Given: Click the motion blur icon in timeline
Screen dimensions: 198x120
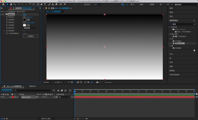Looking at the screenshot, I should point(65,90).
